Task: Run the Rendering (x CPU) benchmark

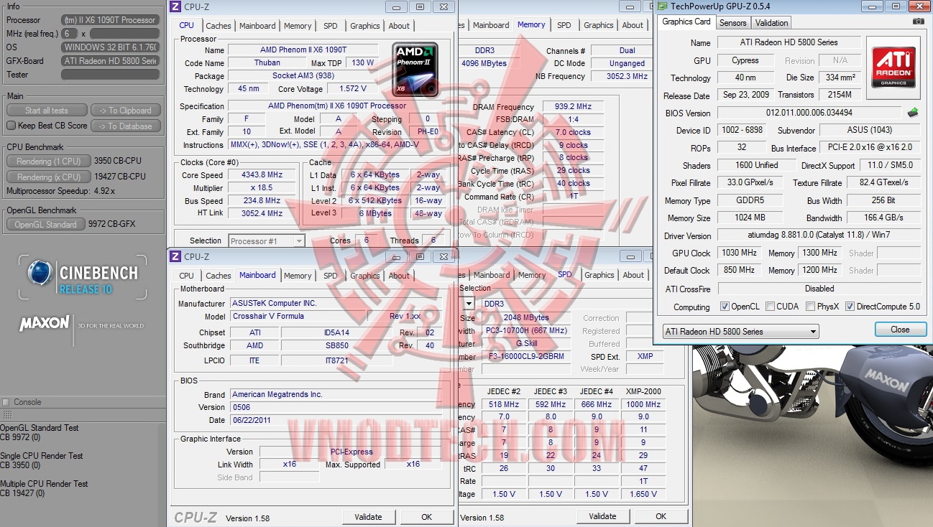Action: click(49, 177)
